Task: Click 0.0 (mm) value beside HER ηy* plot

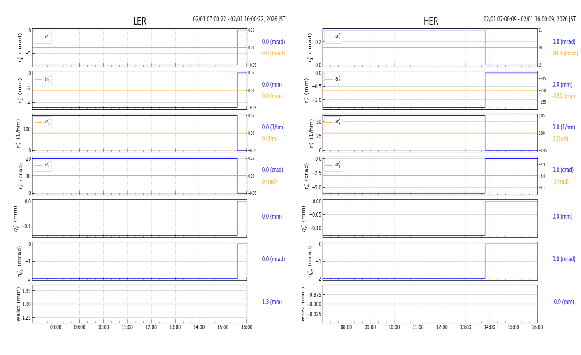Action: pyautogui.click(x=562, y=217)
